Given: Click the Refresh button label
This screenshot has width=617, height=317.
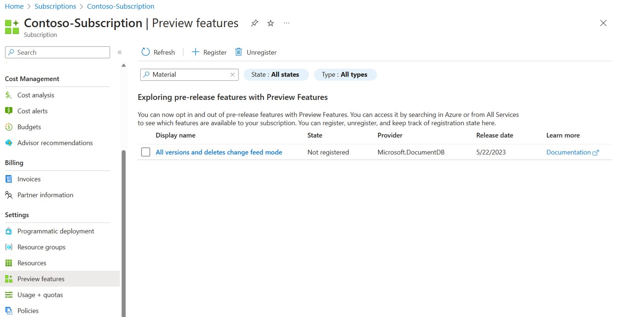Looking at the screenshot, I should (x=164, y=52).
